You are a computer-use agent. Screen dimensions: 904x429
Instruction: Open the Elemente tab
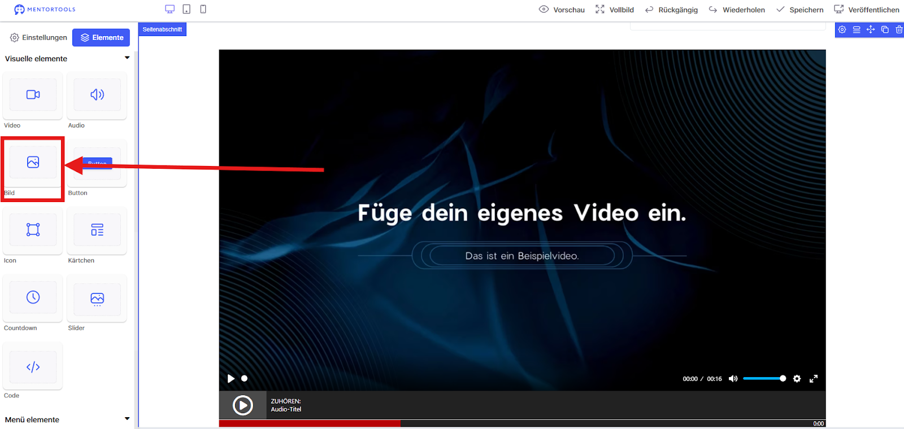pyautogui.click(x=101, y=37)
